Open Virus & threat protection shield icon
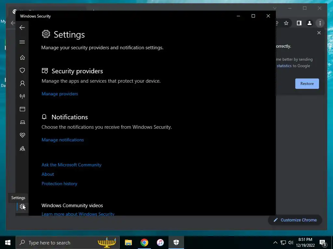 click(x=22, y=70)
